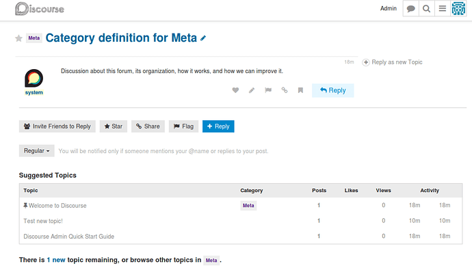
Task: Like the post with the heart icon
Action: [x=235, y=90]
